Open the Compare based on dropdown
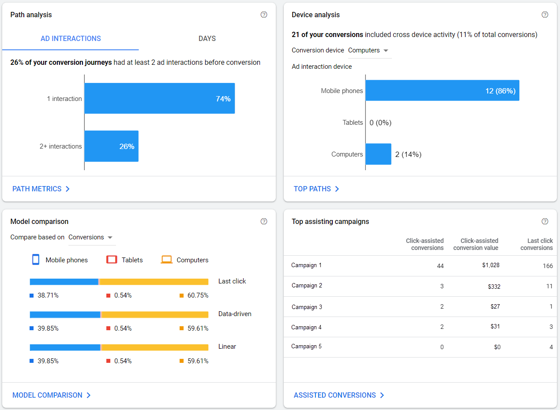Screen dimensions: 560x410 pos(91,237)
